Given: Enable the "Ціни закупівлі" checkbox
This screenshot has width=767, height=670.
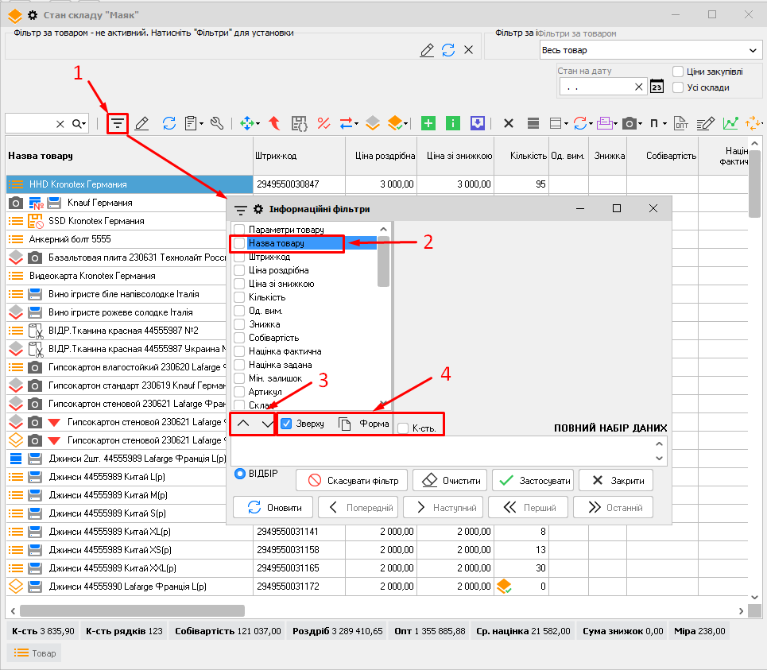Looking at the screenshot, I should [x=678, y=72].
